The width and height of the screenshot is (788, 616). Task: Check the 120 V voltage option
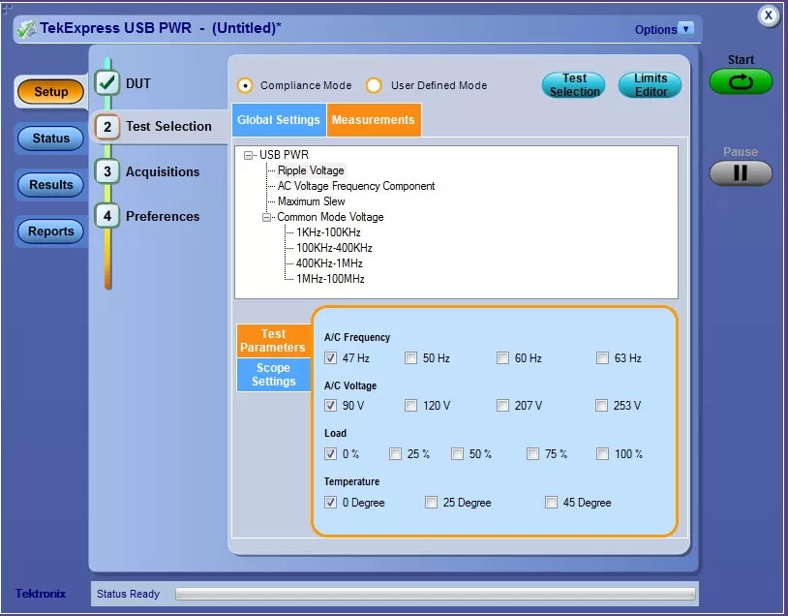point(411,406)
